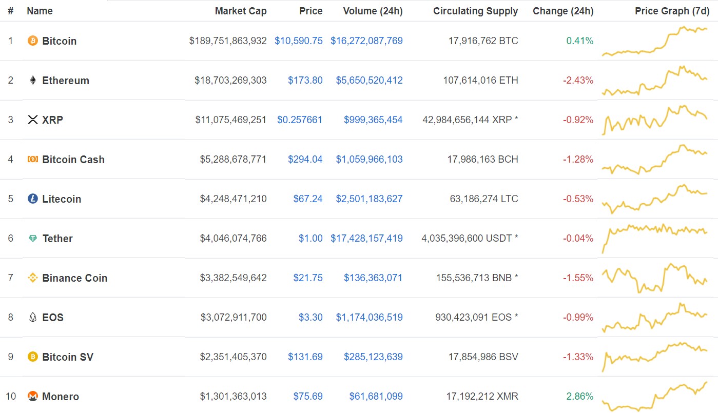Open the Monero name link

pyautogui.click(x=61, y=396)
